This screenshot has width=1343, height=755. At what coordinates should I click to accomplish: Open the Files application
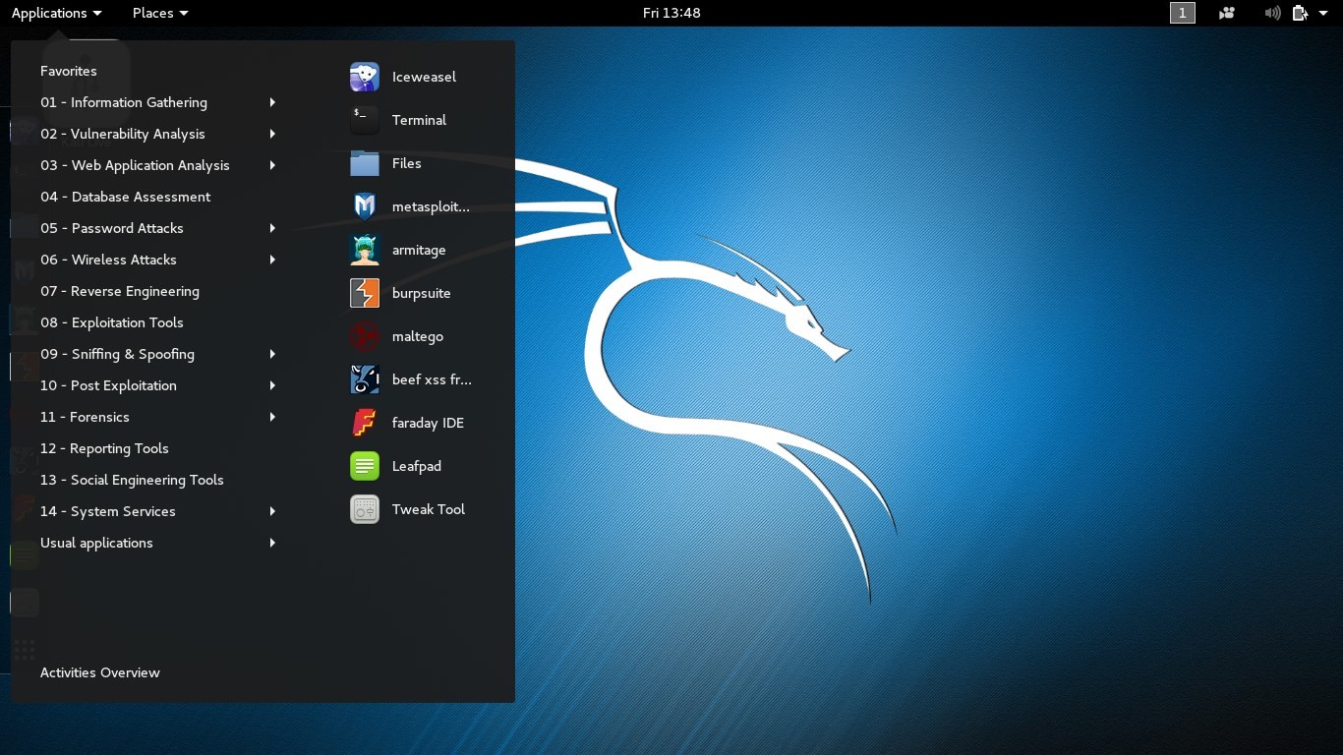pos(406,163)
